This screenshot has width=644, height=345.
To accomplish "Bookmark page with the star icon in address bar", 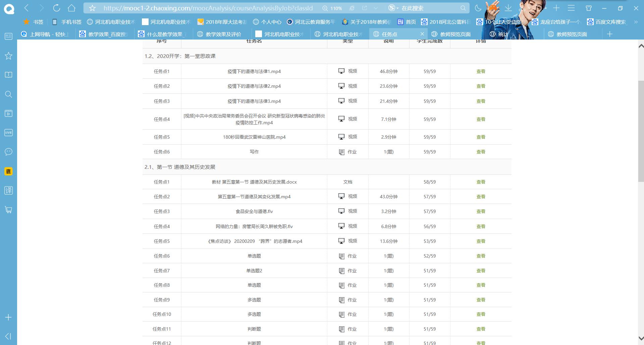I will (x=93, y=8).
